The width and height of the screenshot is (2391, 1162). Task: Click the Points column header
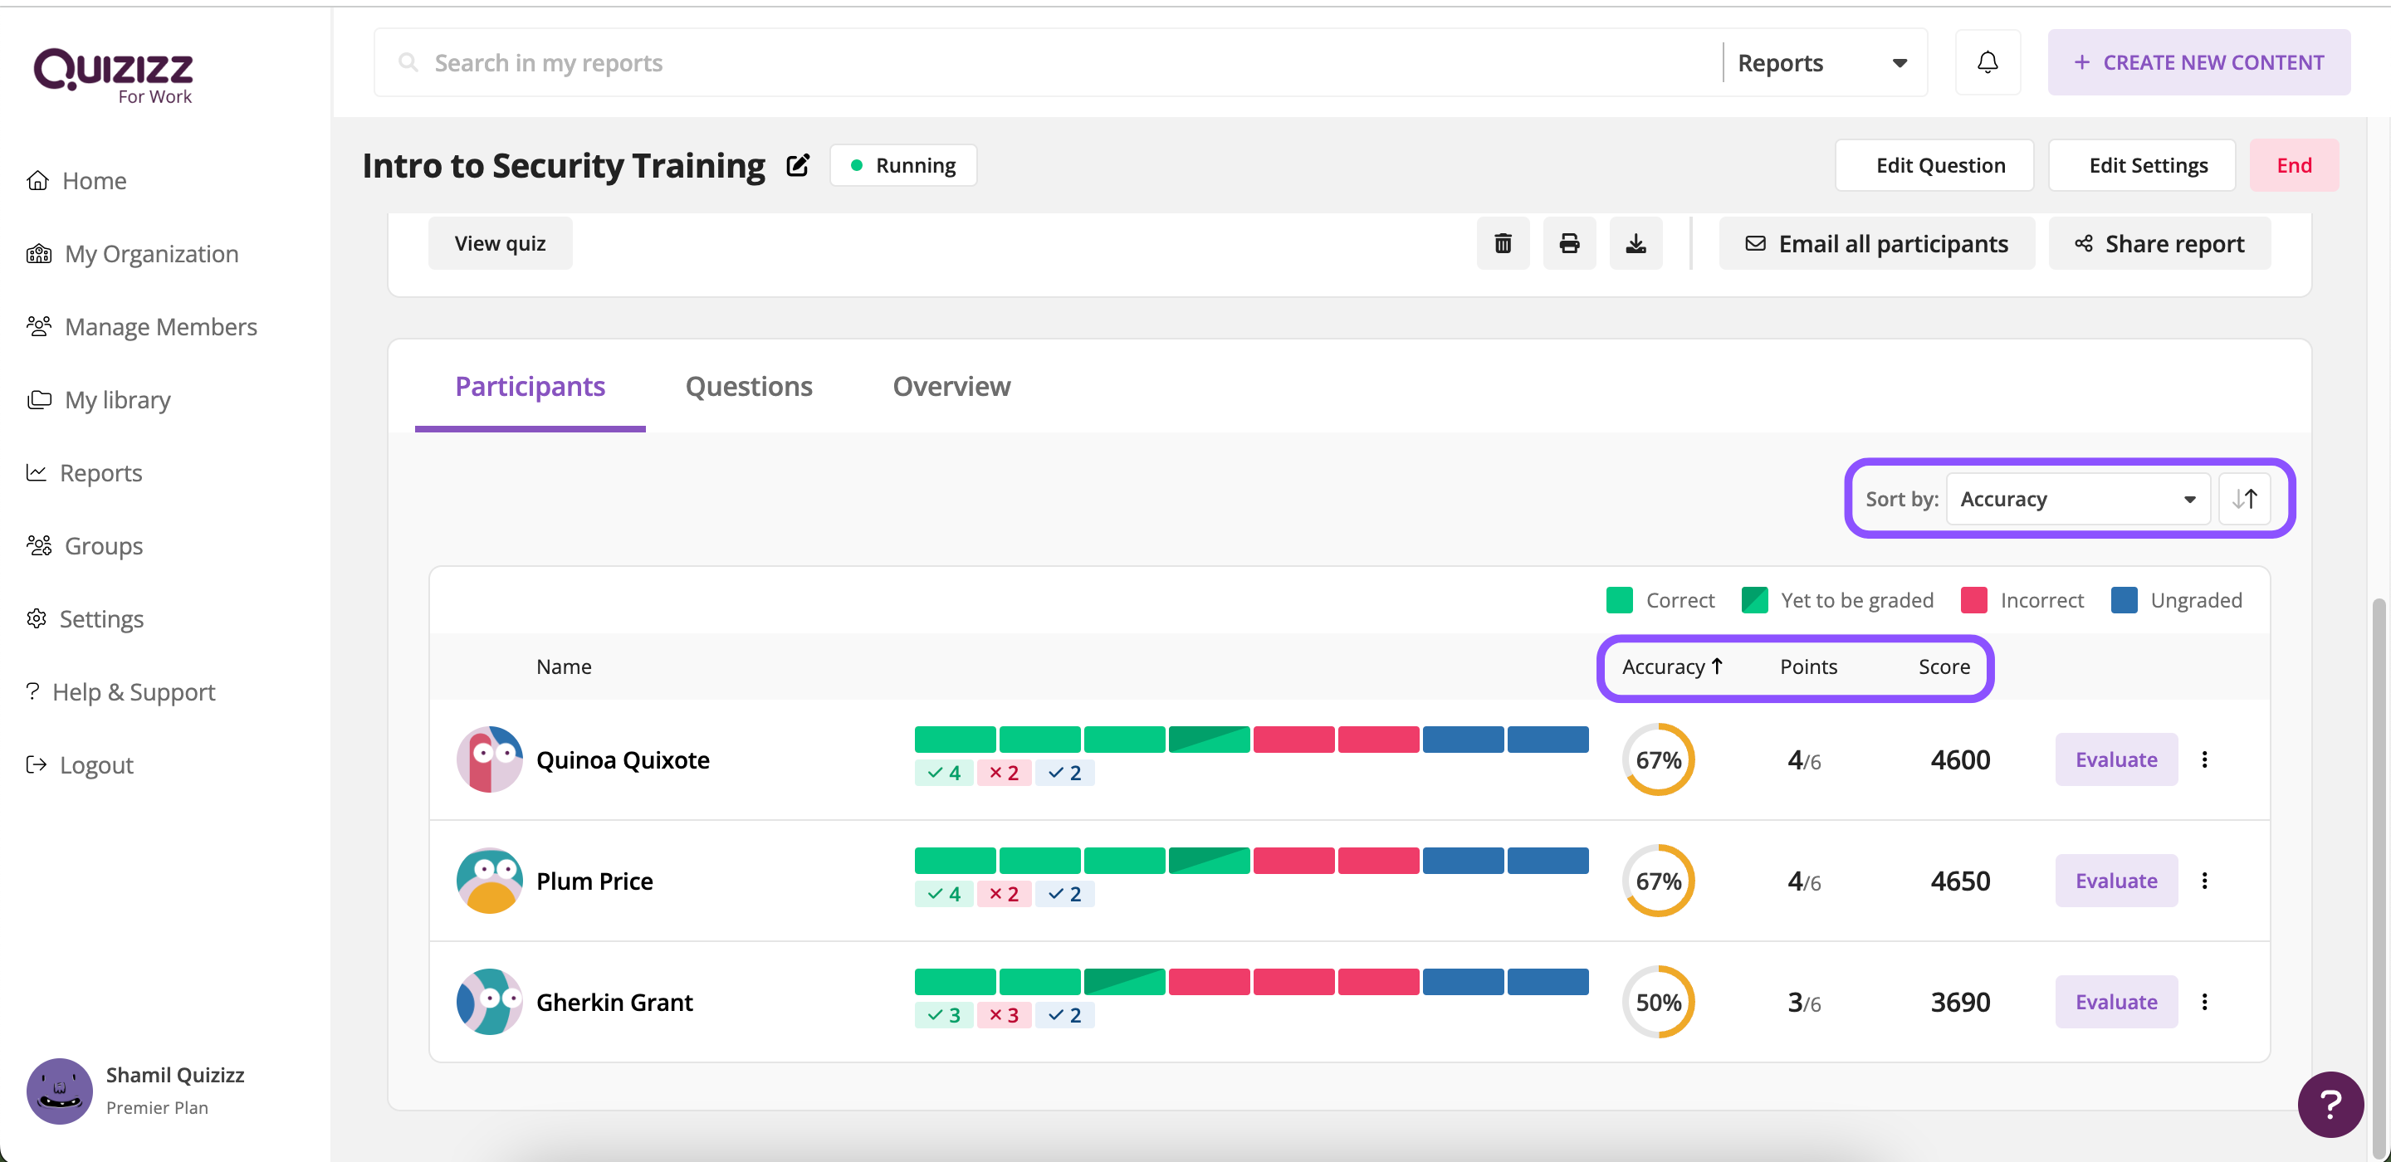tap(1808, 666)
